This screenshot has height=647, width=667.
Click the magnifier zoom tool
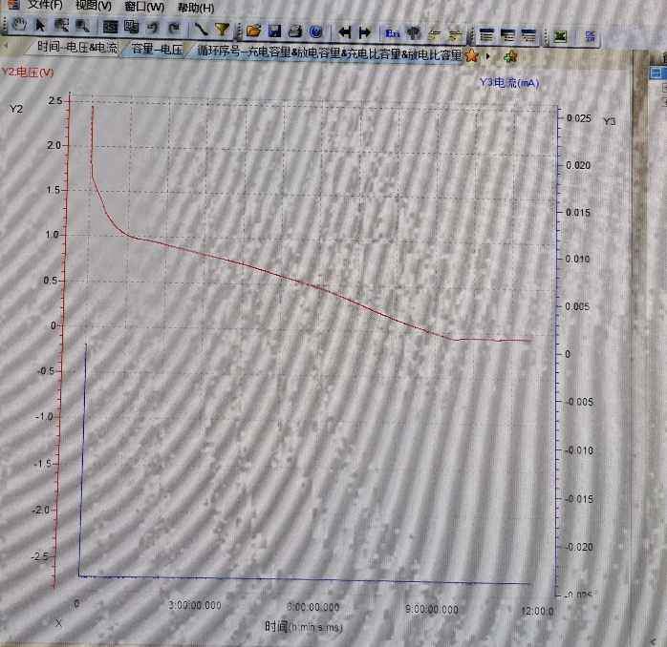(82, 26)
